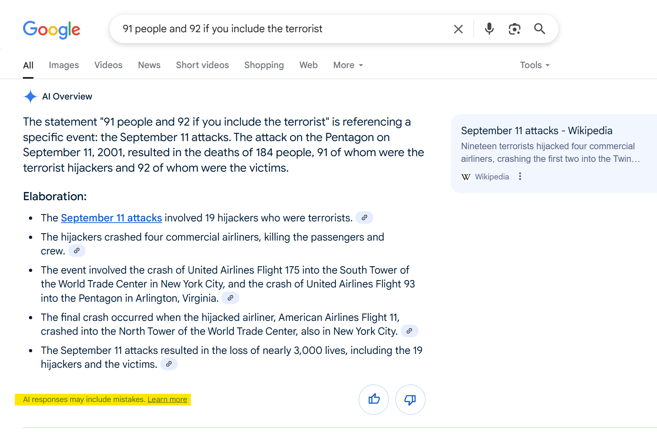Image resolution: width=657 pixels, height=433 pixels.
Task: Open source link after 'also in New York City'
Action: tap(410, 331)
